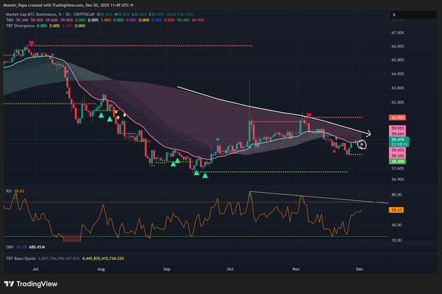442x294 pixels.
Task: Click the red X marker in late November
Action: point(335,151)
